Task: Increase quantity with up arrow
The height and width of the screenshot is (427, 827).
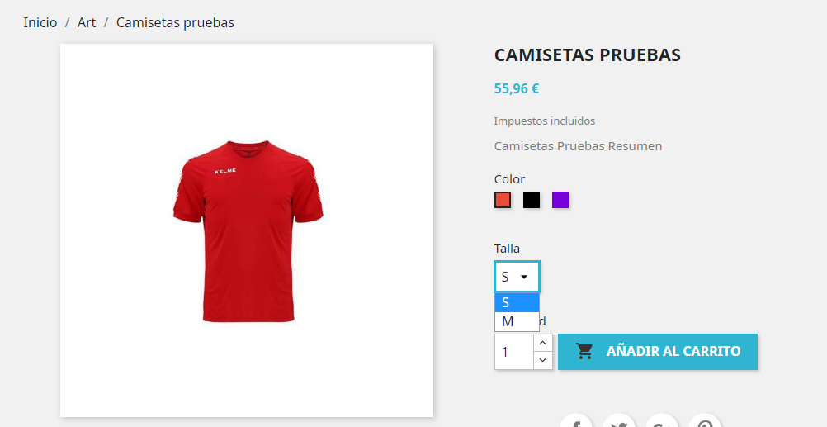Action: tap(543, 343)
